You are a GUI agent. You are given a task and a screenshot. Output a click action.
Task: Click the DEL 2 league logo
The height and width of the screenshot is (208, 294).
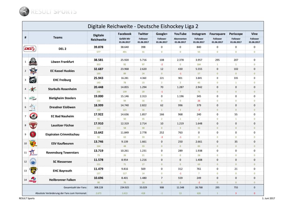coord(30,49)
